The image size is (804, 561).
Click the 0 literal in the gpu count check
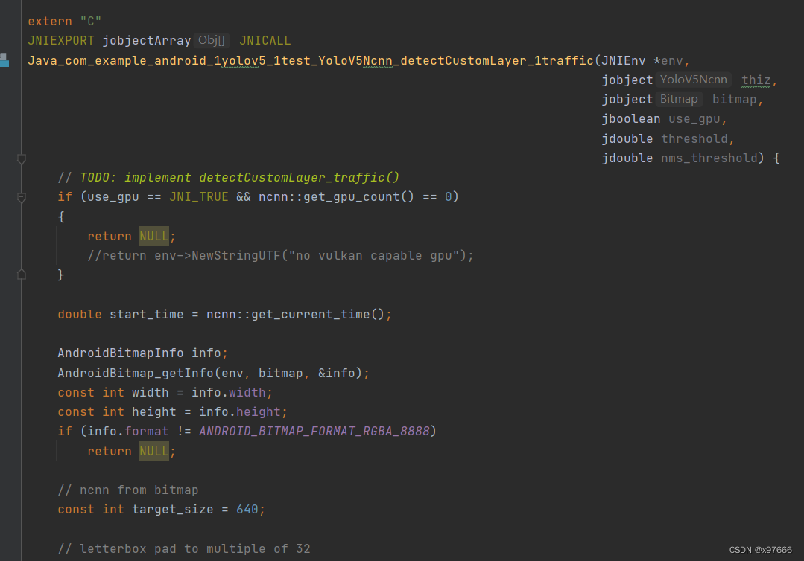pos(448,197)
